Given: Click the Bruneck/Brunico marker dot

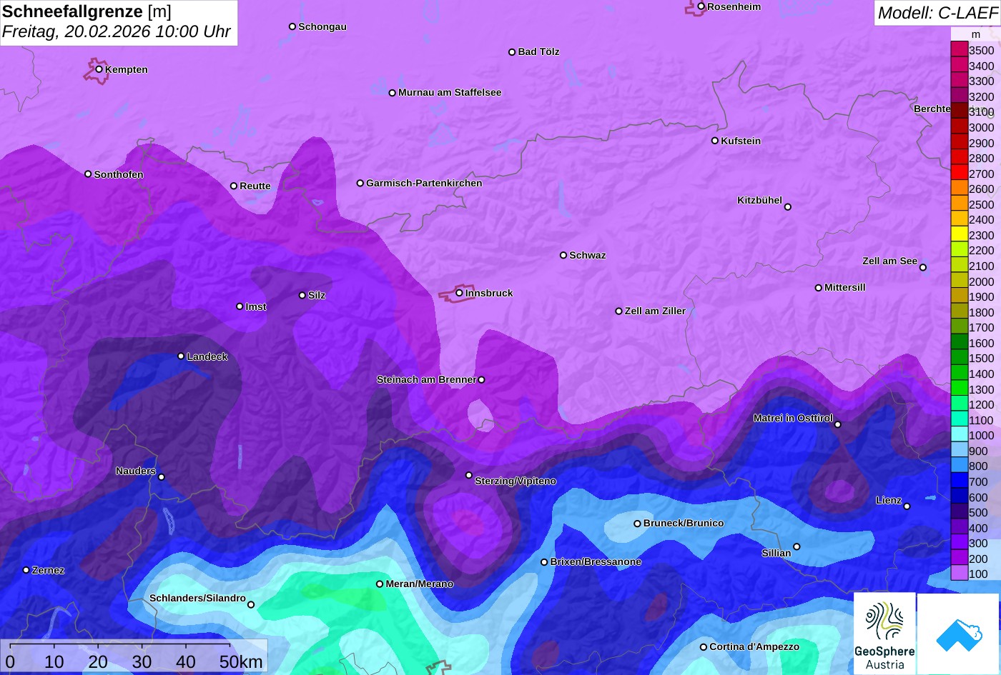Looking at the screenshot, I should (x=637, y=524).
